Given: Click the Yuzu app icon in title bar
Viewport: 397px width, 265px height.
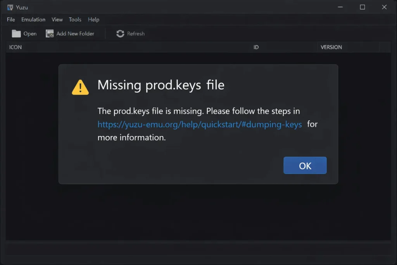Looking at the screenshot, I should point(10,7).
